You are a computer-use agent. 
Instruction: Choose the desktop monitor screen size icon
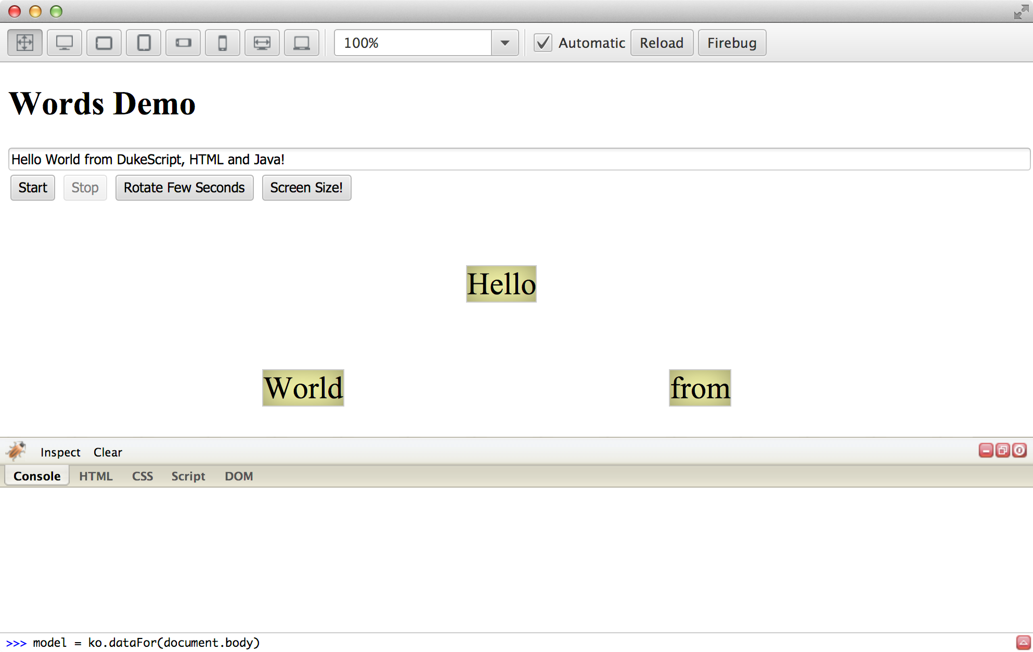point(64,43)
